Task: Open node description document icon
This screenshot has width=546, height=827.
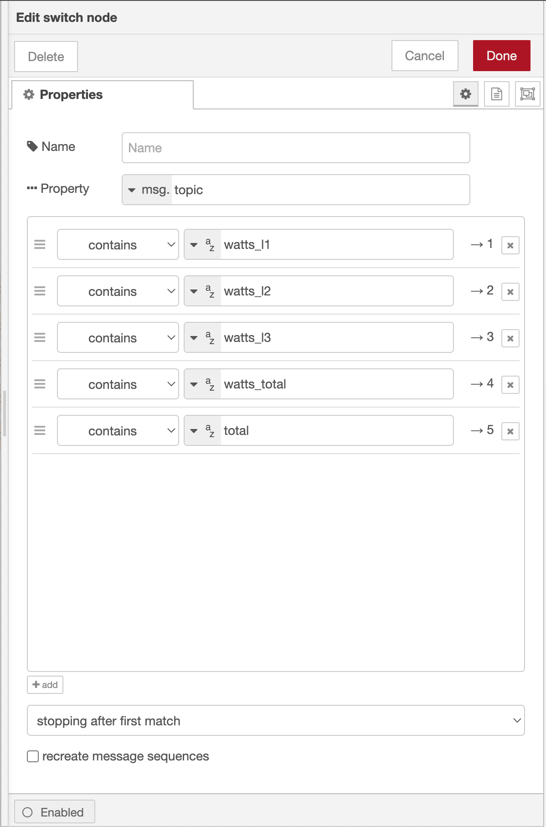Action: (496, 94)
